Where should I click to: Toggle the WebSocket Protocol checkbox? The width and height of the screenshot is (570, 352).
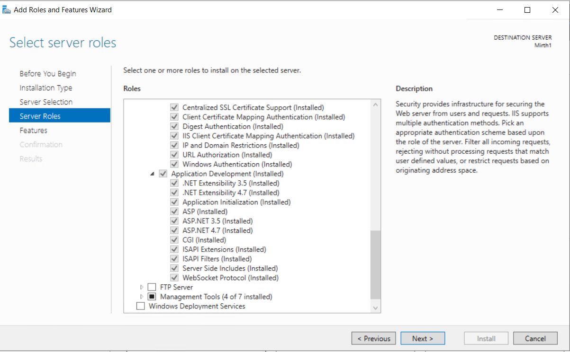(174, 278)
